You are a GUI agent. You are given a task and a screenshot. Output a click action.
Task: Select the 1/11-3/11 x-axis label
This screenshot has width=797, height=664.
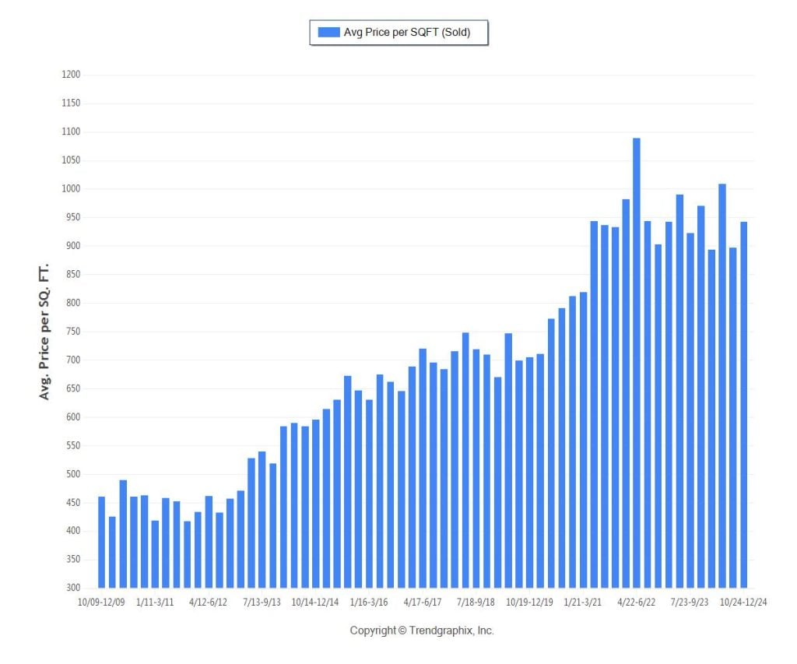pos(155,602)
